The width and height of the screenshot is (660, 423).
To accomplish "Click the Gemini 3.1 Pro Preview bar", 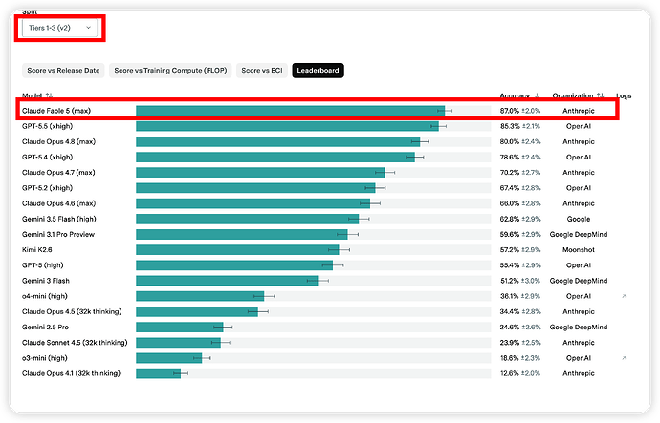I will click(242, 234).
